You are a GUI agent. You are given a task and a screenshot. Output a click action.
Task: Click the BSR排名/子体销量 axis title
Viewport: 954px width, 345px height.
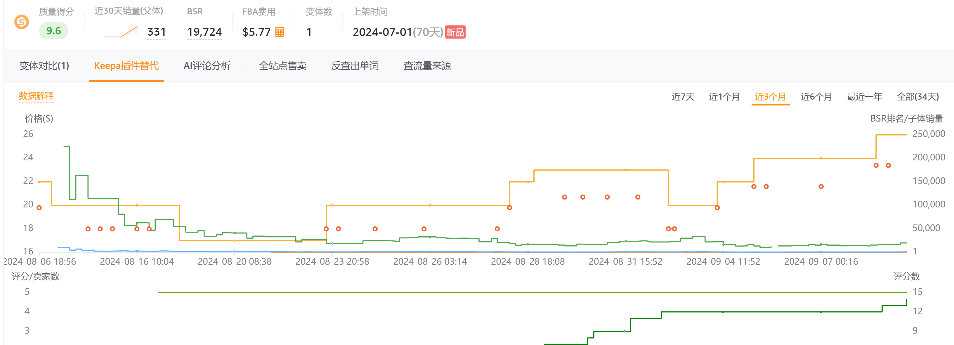pyautogui.click(x=906, y=119)
